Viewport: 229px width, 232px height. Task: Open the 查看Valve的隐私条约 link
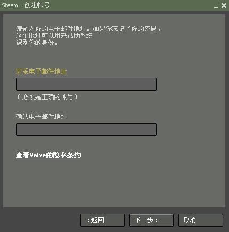[49, 155]
